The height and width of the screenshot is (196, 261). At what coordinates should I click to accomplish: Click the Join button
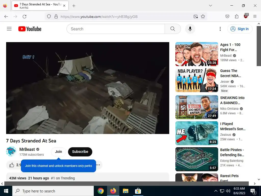[x=58, y=152]
